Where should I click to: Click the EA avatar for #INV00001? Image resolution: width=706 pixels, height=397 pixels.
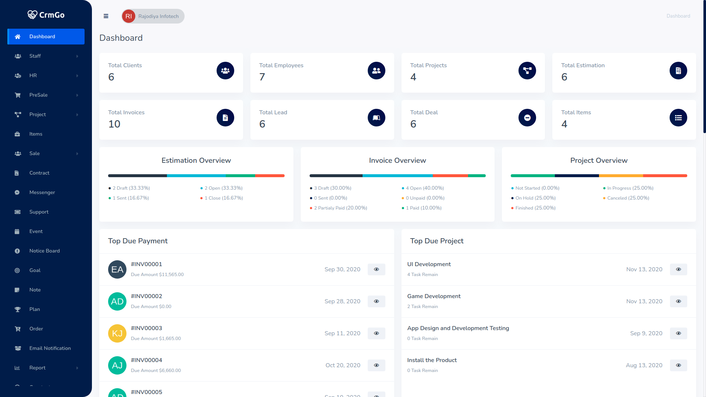[x=117, y=269]
